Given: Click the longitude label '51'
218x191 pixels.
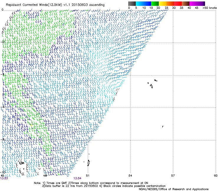Looking at the screenshot, I should [87, 176].
